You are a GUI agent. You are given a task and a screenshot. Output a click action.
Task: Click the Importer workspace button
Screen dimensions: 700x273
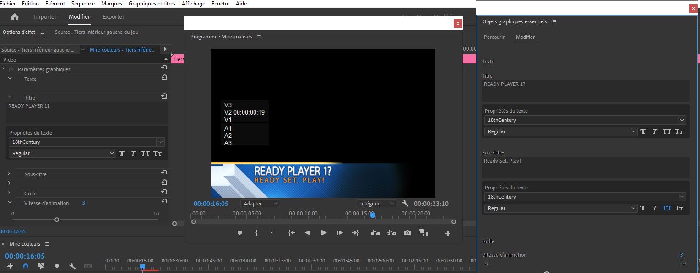point(45,17)
